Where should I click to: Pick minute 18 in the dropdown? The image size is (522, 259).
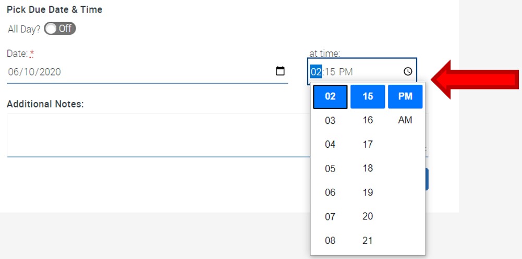coord(368,168)
